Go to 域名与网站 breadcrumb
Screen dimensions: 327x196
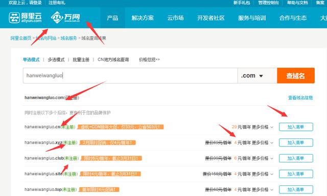tap(46, 38)
